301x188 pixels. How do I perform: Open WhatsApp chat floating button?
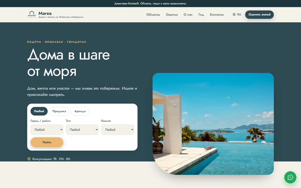click(290, 177)
